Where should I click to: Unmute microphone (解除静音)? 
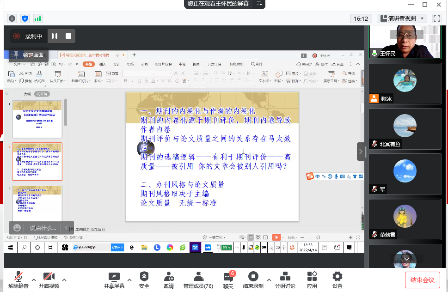pyautogui.click(x=18, y=280)
